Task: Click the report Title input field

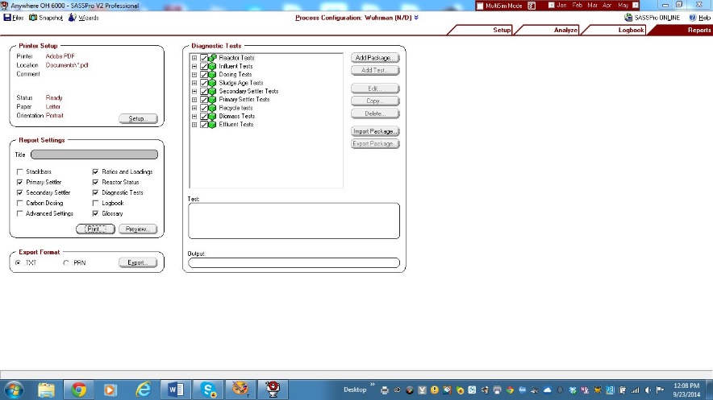Action: coord(87,155)
